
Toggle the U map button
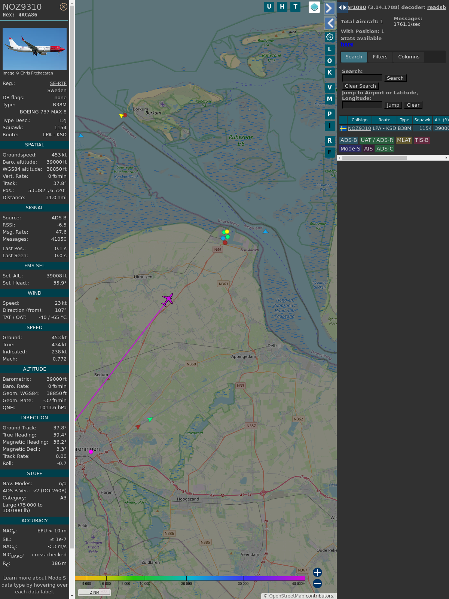click(x=269, y=7)
